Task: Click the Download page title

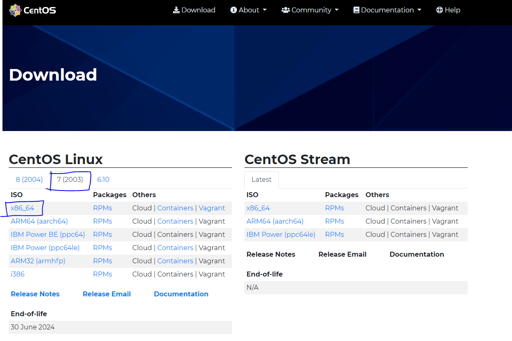Action: (53, 75)
